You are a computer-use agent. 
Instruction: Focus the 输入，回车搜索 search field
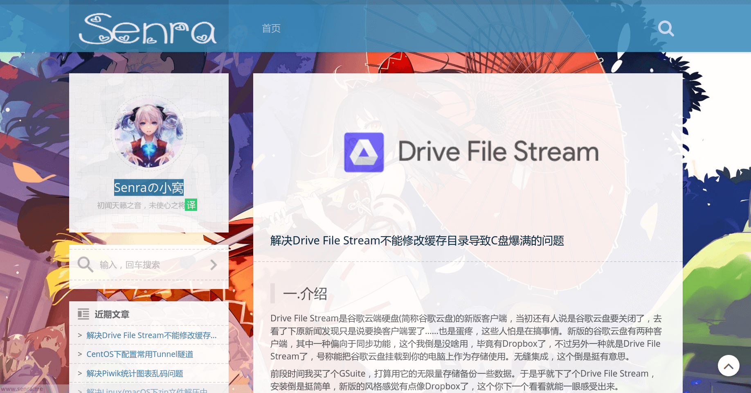point(149,265)
